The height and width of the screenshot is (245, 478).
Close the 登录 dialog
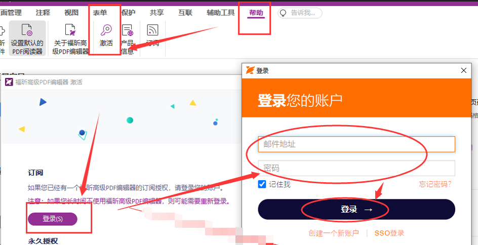pyautogui.click(x=464, y=70)
